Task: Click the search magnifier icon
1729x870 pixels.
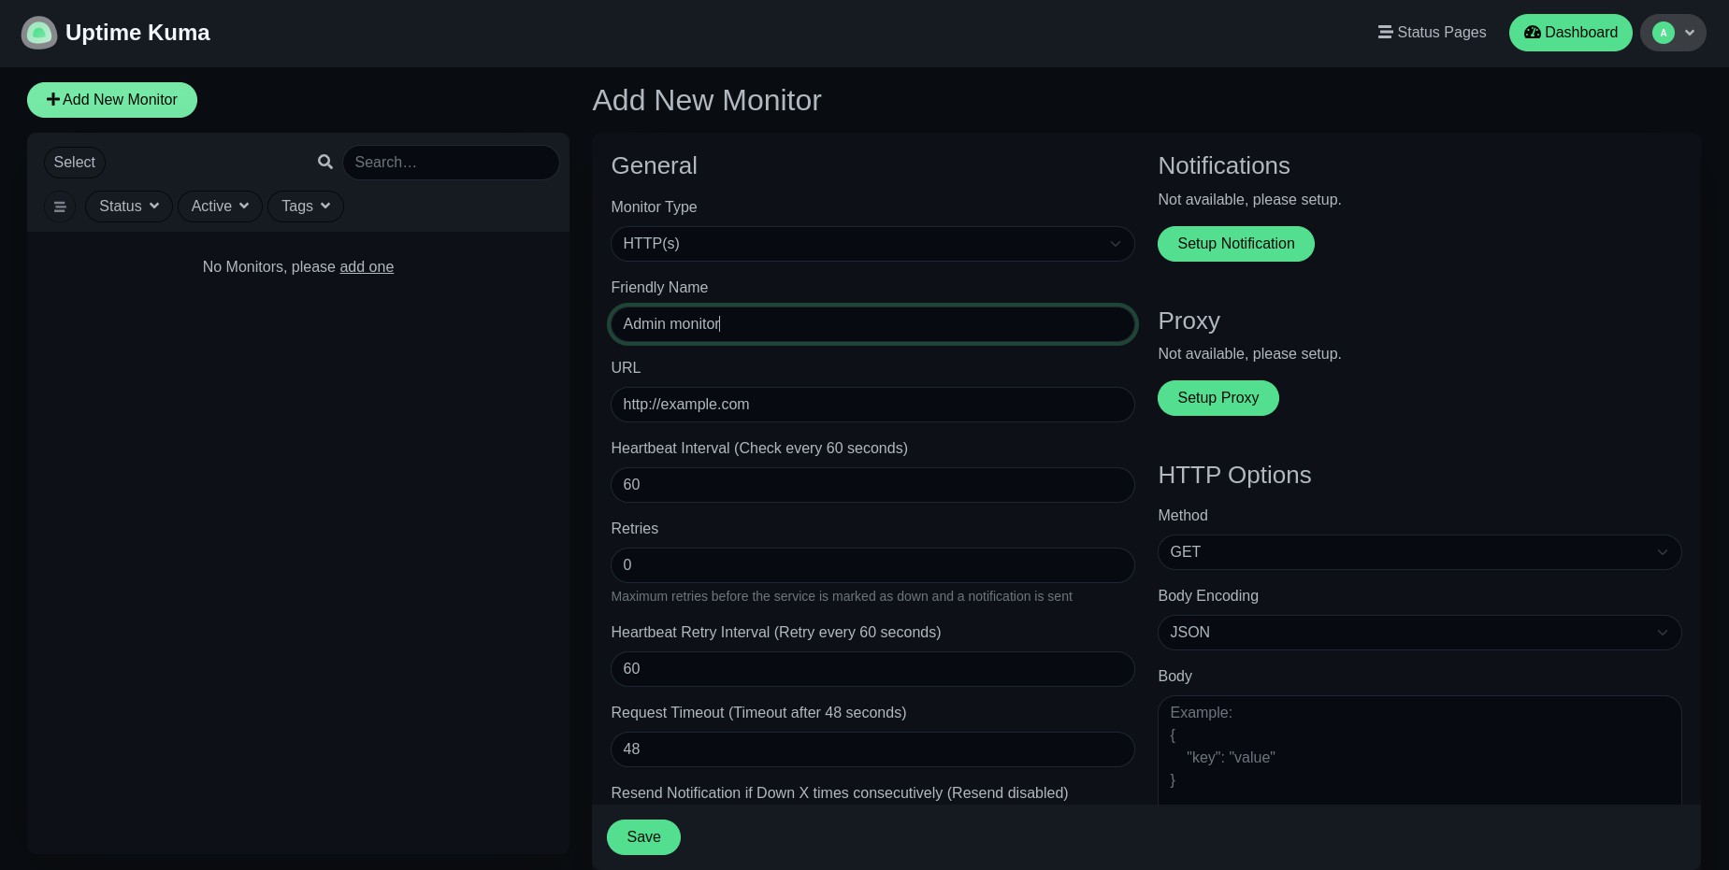Action: [x=324, y=162]
